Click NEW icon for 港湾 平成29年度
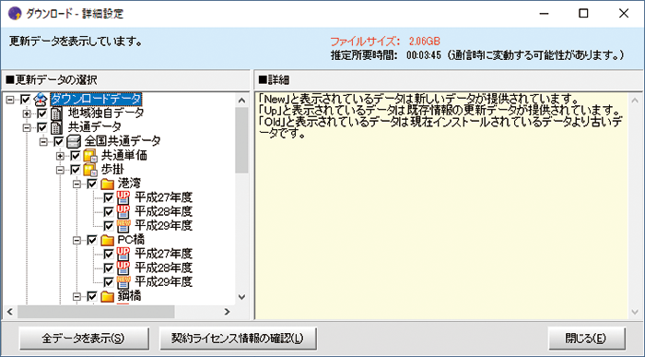The image size is (645, 357). point(123,226)
